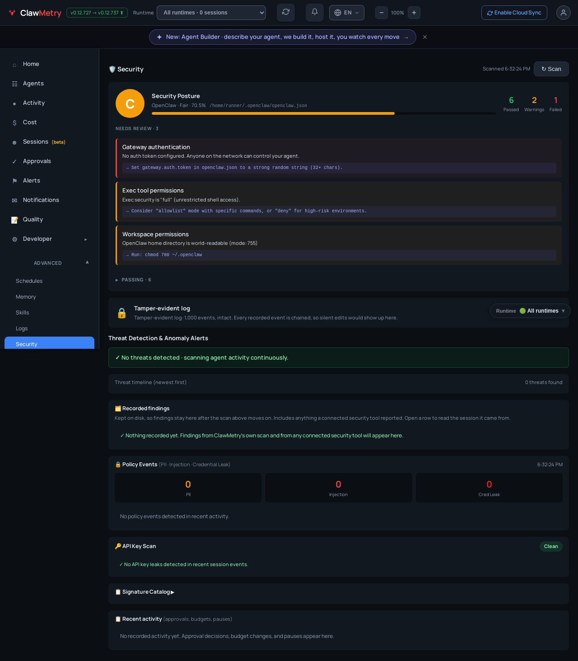
Task: Click the version update badge
Action: pos(97,13)
